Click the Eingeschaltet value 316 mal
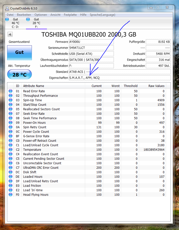 pos(158,60)
